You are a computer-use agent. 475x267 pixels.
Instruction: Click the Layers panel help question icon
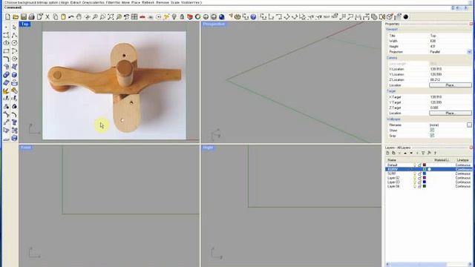click(x=435, y=154)
